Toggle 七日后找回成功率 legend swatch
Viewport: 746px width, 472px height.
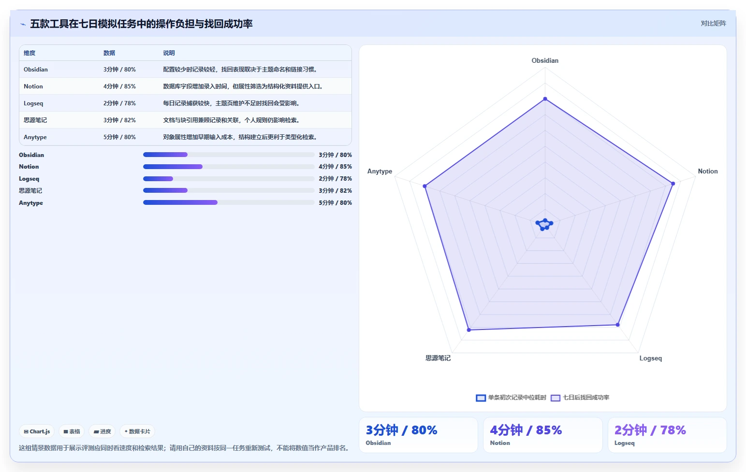pos(556,398)
